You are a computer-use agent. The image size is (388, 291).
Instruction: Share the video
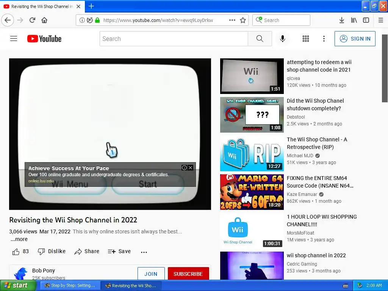pos(87,252)
